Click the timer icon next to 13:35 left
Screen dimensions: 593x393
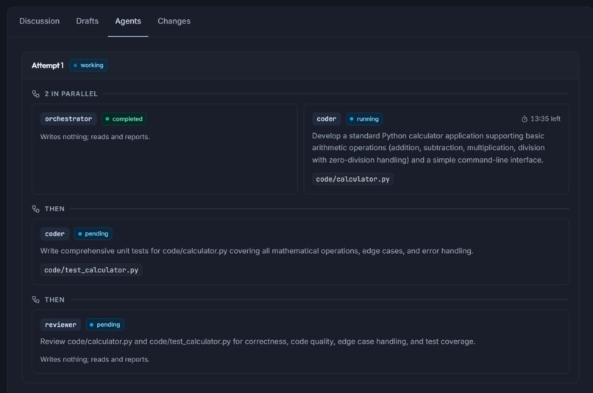pos(525,119)
